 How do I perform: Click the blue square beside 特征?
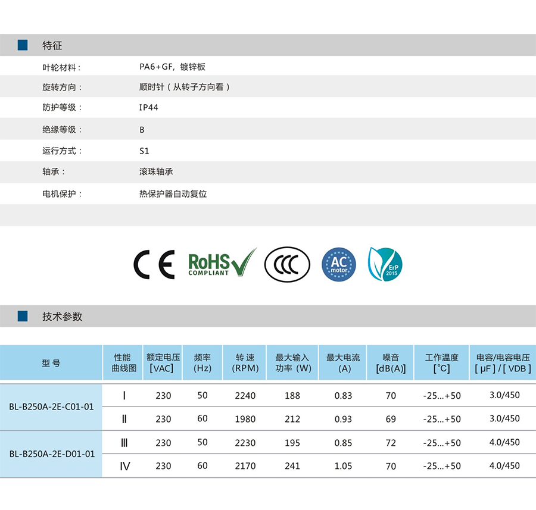[23, 45]
